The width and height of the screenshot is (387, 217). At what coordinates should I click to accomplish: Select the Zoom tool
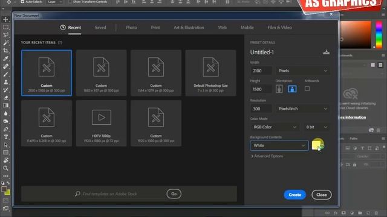click(x=5, y=168)
